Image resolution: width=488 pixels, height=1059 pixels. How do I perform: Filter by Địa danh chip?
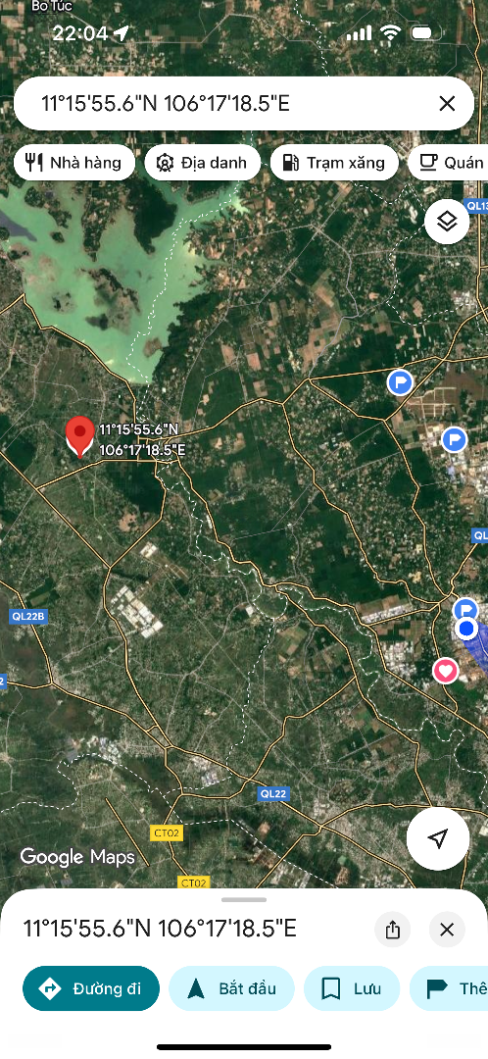click(x=203, y=162)
